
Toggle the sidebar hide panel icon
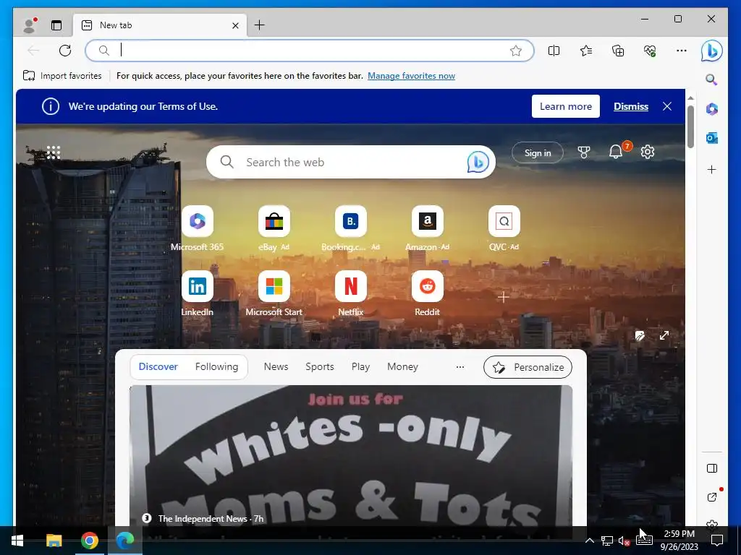coord(712,468)
